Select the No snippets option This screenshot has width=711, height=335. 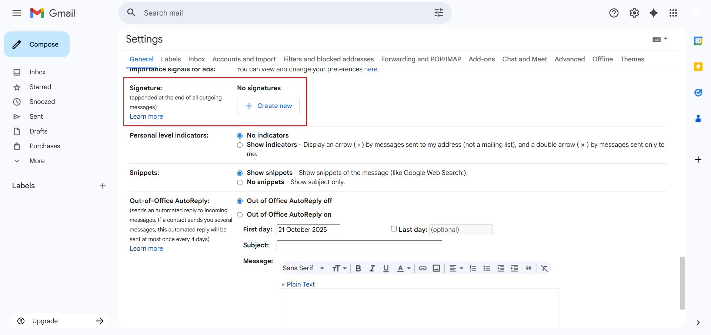(x=240, y=182)
